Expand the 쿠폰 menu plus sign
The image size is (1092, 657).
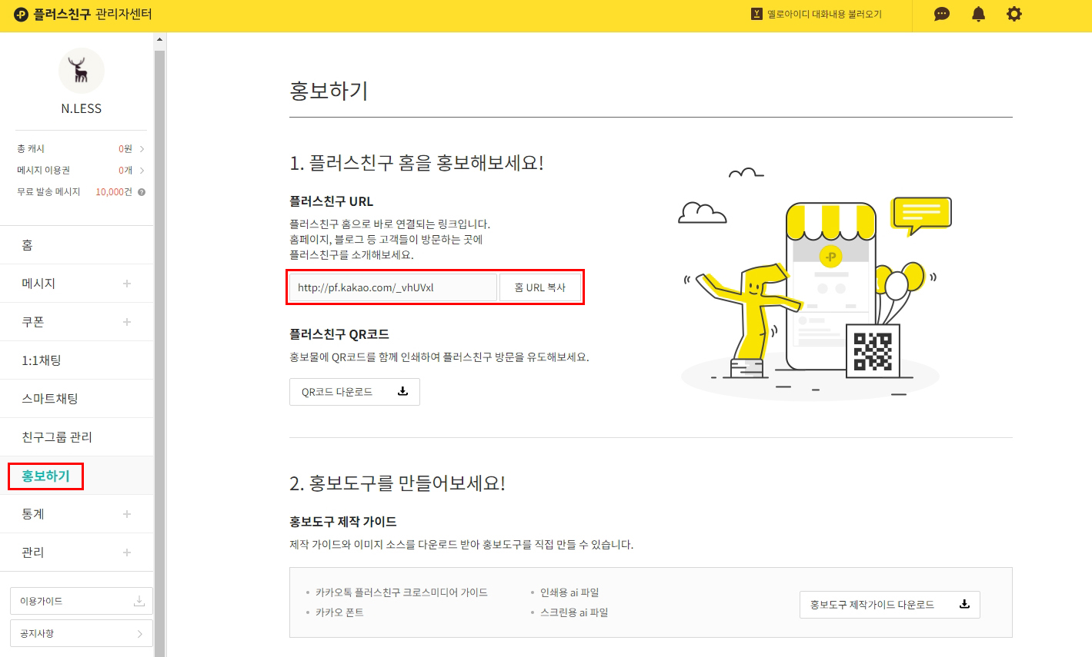[x=127, y=322]
